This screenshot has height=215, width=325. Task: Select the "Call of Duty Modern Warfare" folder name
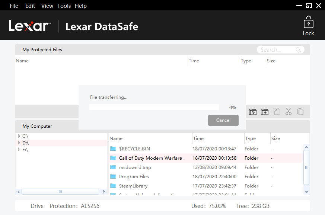tap(150, 158)
